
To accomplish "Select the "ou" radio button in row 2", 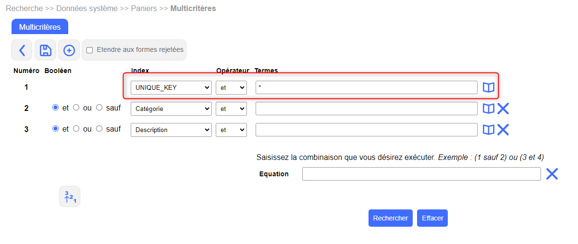I will [76, 108].
